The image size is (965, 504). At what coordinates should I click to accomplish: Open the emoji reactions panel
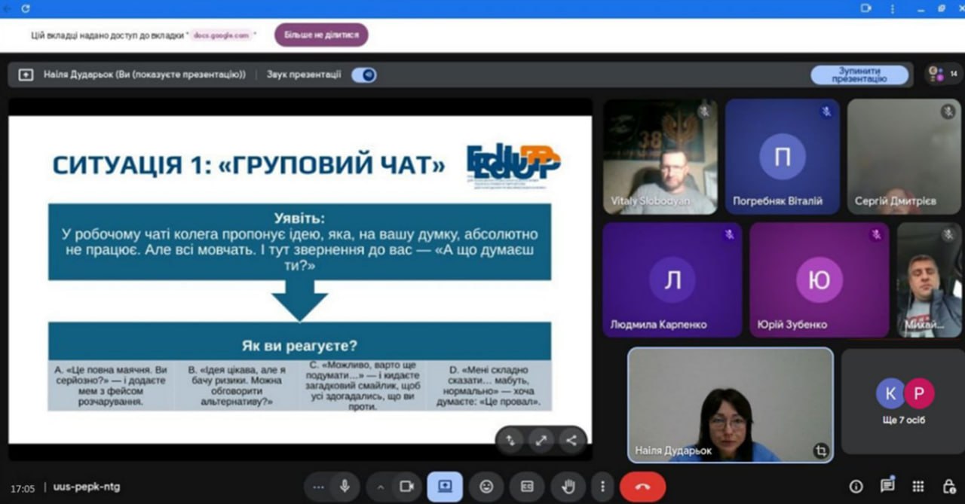486,487
